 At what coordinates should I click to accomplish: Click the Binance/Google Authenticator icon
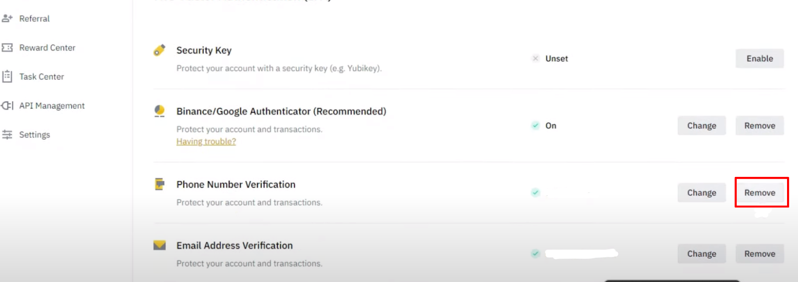tap(160, 111)
